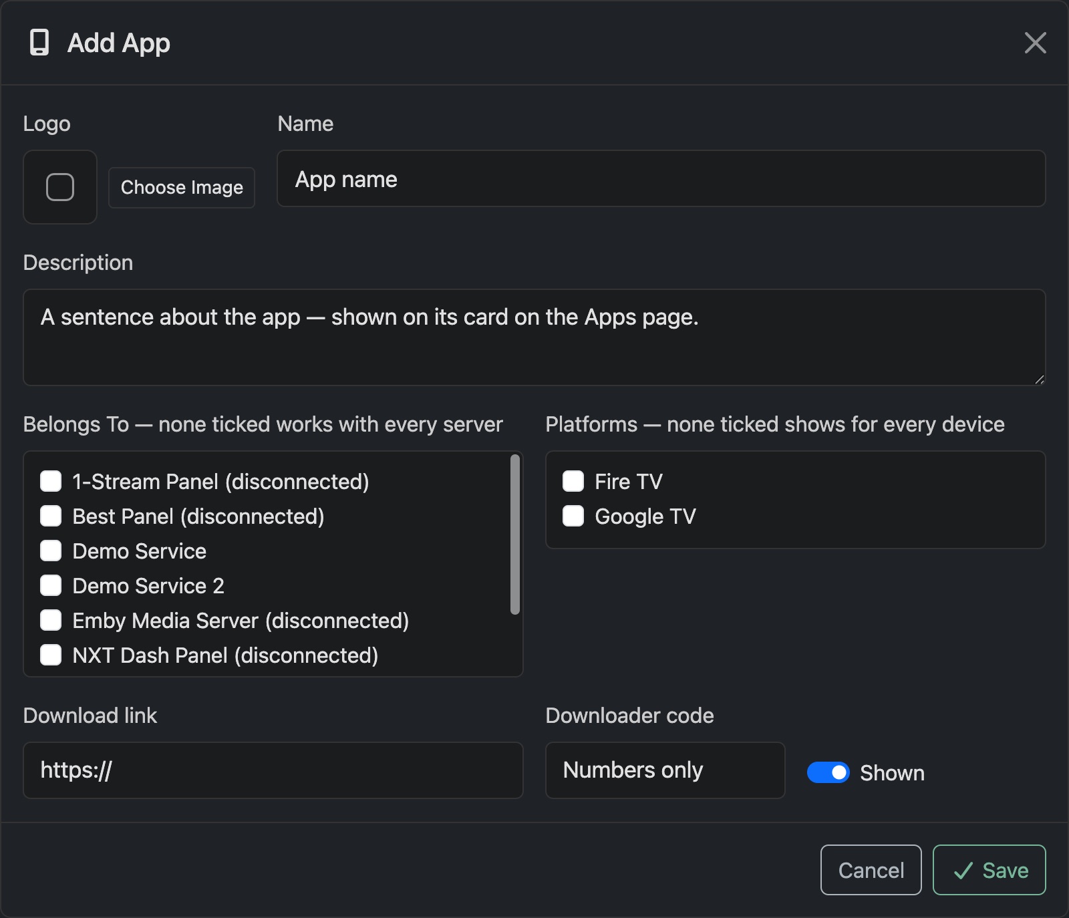This screenshot has height=918, width=1069.
Task: Toggle the Shown switch off
Action: [828, 772]
